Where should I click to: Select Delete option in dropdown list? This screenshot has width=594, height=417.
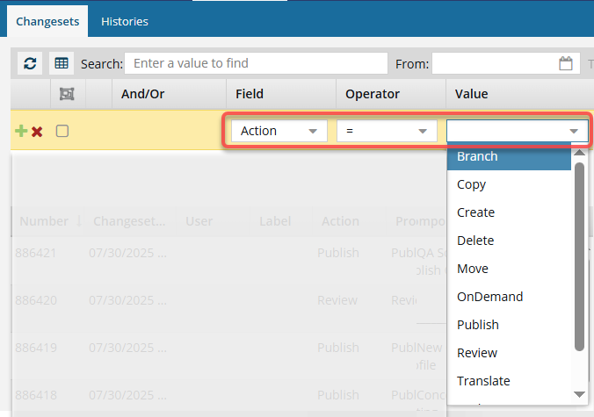[x=475, y=241]
